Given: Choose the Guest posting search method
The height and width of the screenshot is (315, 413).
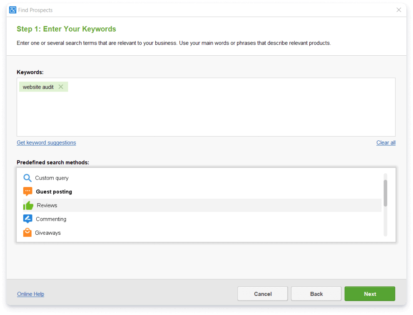Looking at the screenshot, I should (54, 192).
